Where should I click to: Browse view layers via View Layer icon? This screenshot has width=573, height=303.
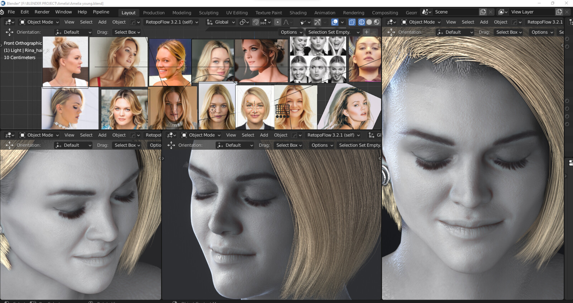pyautogui.click(x=503, y=12)
